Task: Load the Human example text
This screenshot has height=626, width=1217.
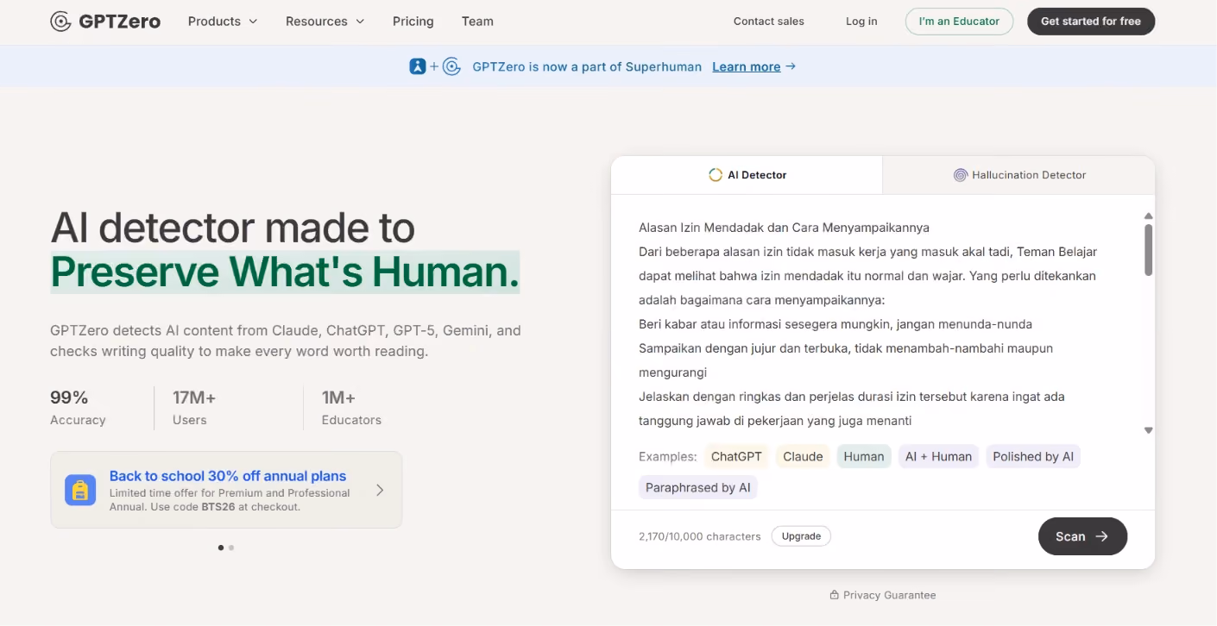Action: click(864, 457)
